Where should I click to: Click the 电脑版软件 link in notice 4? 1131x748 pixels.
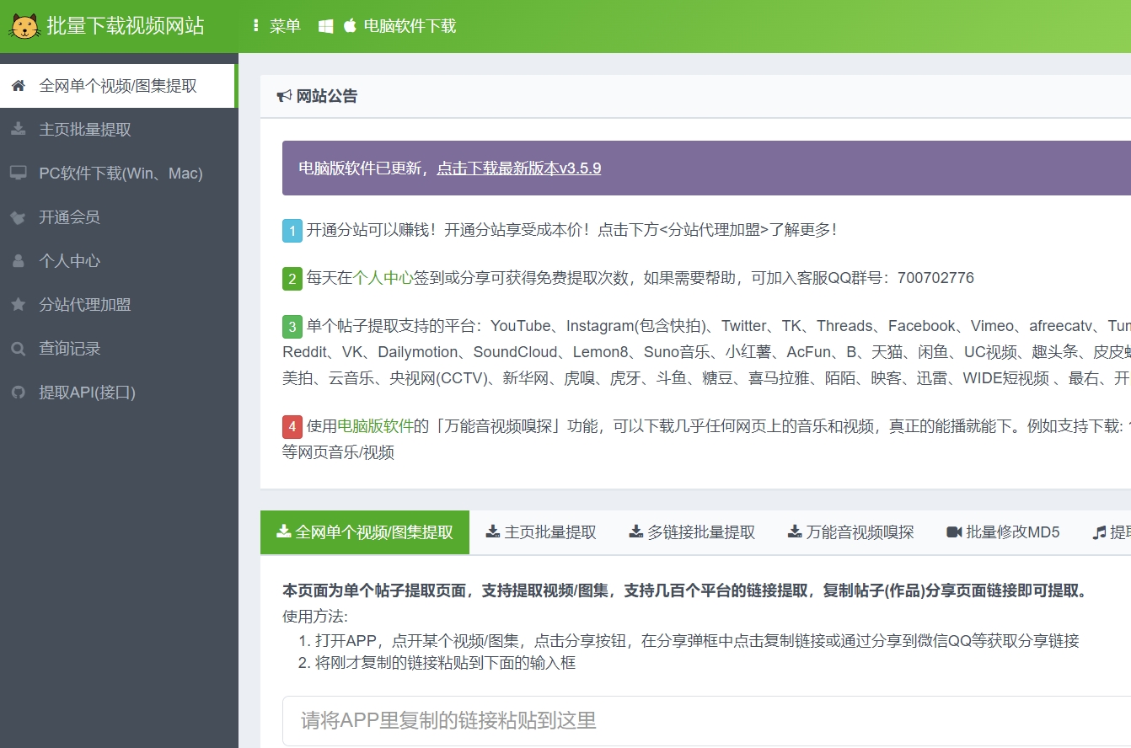[375, 426]
